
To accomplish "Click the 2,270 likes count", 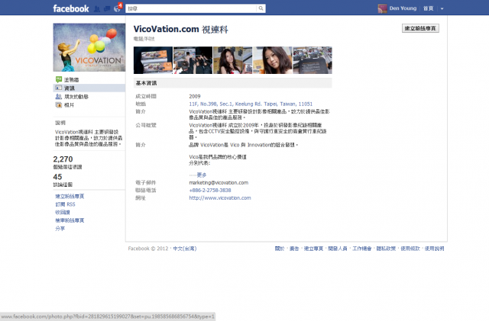I will pos(63,159).
